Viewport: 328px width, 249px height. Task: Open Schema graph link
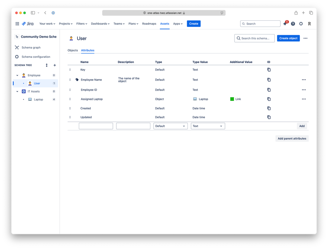pos(31,48)
